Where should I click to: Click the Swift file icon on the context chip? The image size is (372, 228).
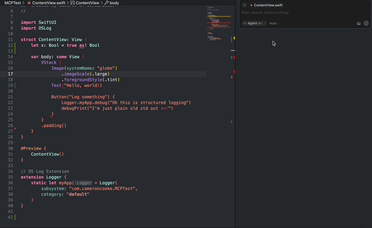tap(251, 5)
